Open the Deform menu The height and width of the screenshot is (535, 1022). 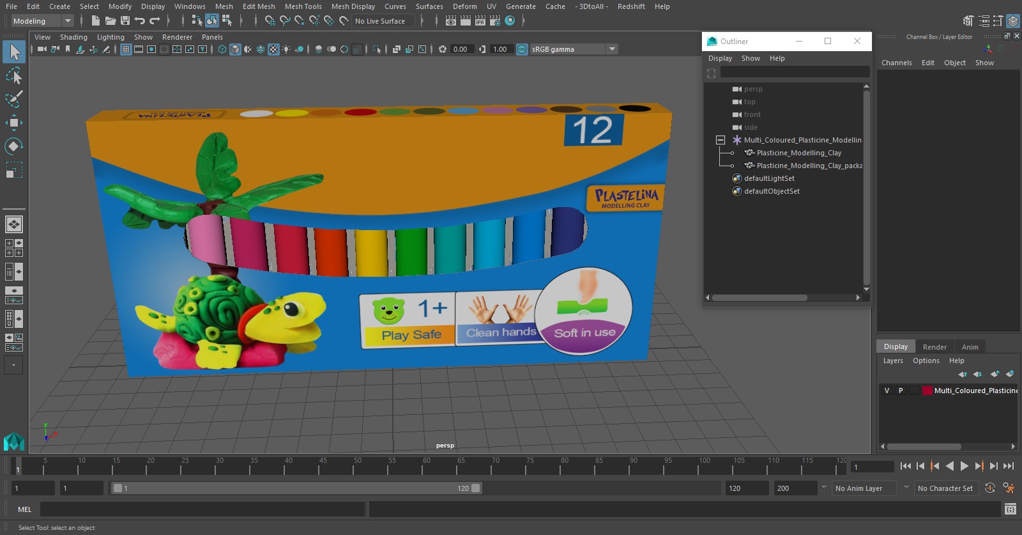(x=464, y=6)
